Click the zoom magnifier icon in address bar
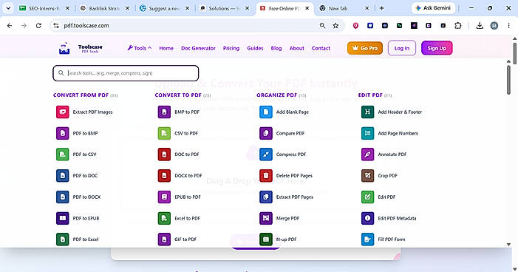 click(x=322, y=25)
